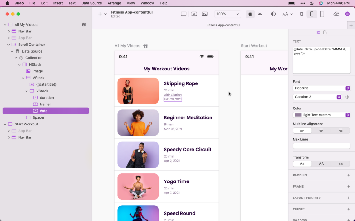Click the Siri icon in menu bar

coord(321,3)
